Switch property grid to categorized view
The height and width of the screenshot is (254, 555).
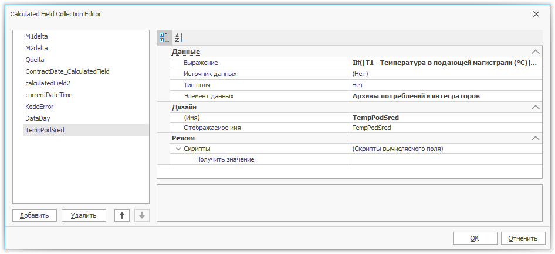click(x=164, y=37)
